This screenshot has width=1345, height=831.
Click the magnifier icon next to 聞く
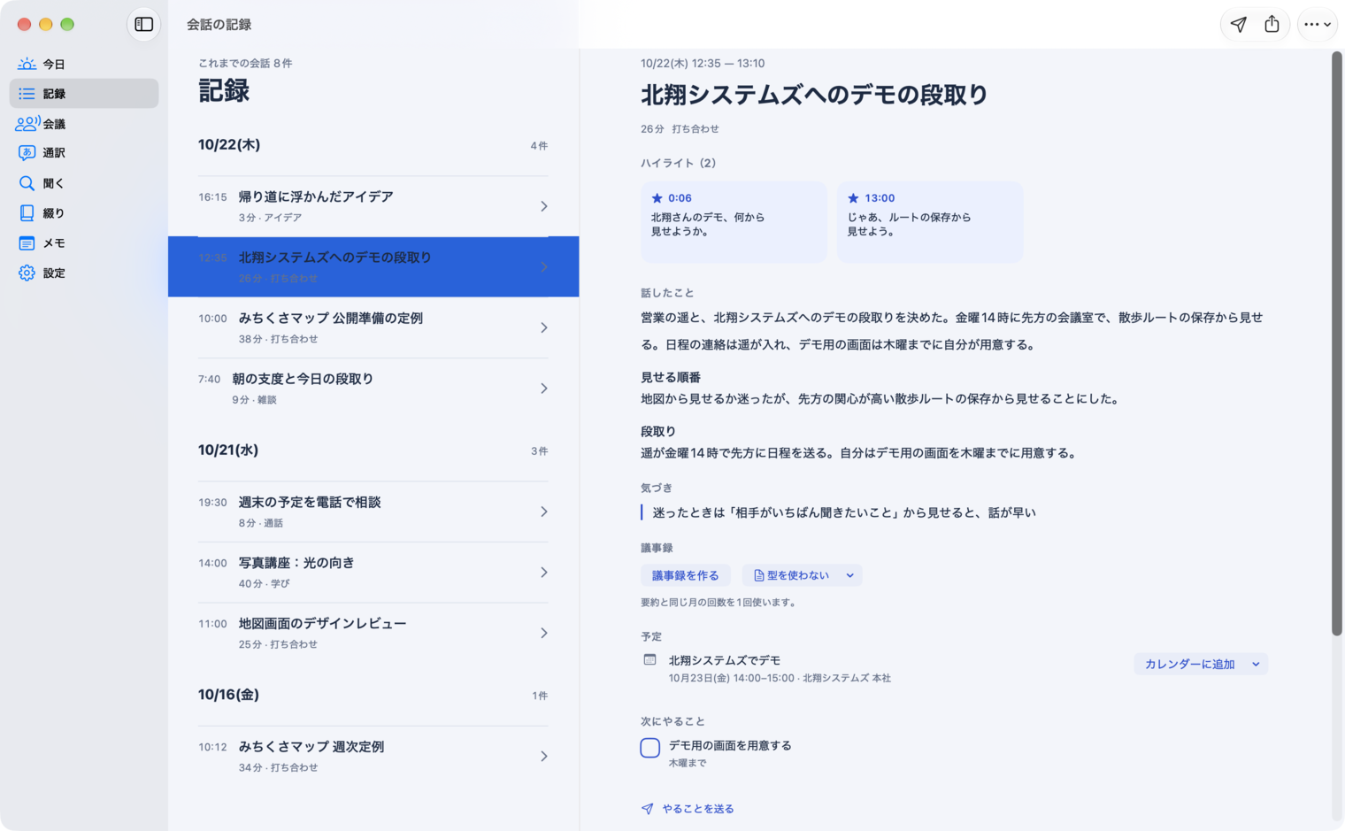tap(27, 183)
